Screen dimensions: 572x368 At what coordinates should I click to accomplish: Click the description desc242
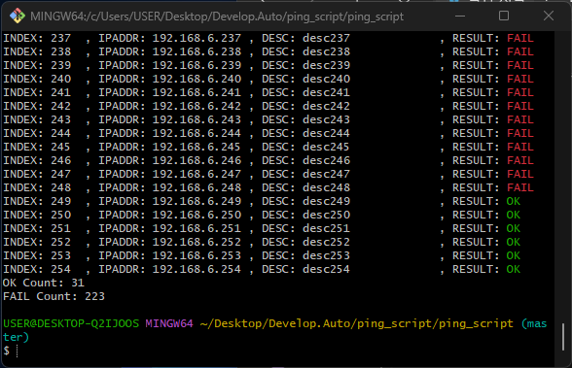coord(326,106)
